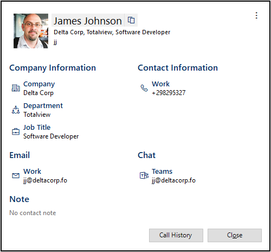Click the job title briefcase icon
Image resolution: width=271 pixels, height=252 pixels.
click(x=16, y=131)
